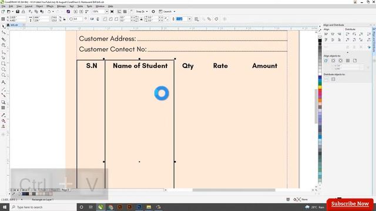Viewport: 376px width, 211px height.
Task: Click the Align Top icon in Align panel
Action: (x=326, y=40)
